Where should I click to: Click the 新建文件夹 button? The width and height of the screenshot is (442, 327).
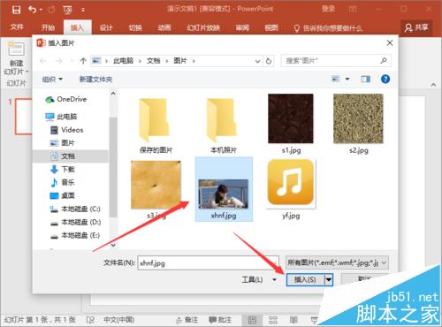[x=95, y=79]
